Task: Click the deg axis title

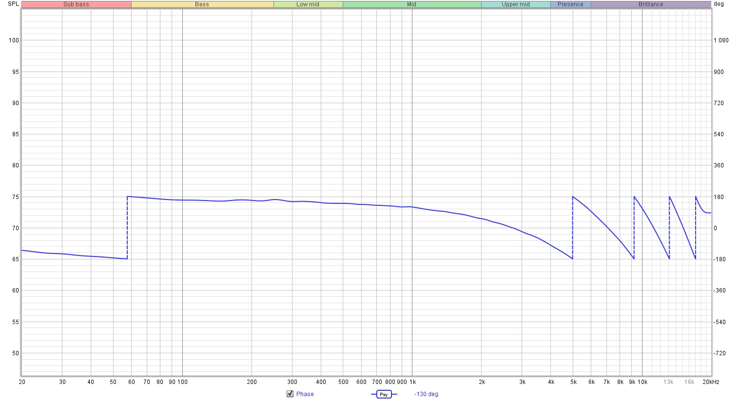Action: [x=719, y=4]
